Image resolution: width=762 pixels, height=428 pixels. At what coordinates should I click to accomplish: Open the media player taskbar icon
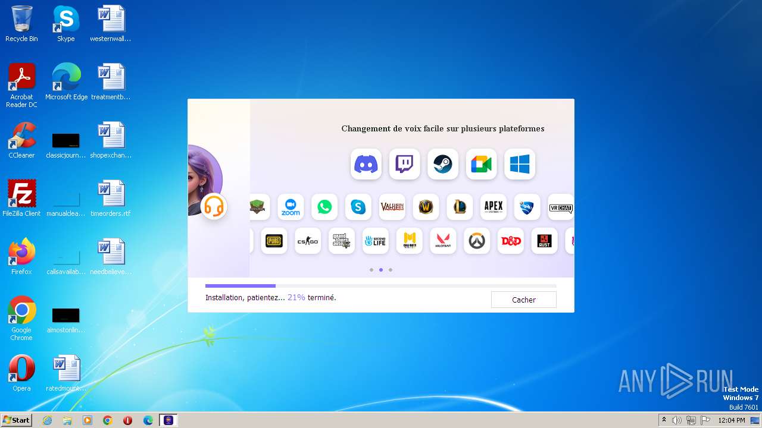[x=88, y=420]
